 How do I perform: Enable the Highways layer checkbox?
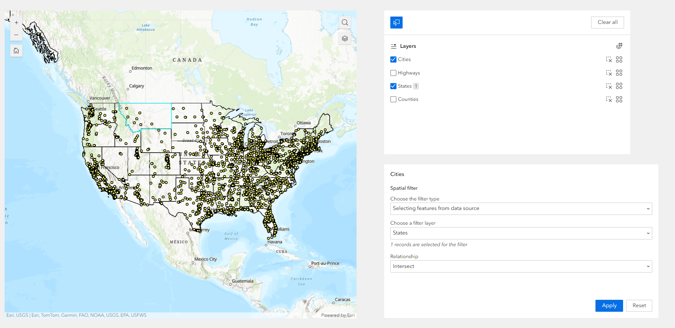pos(393,73)
